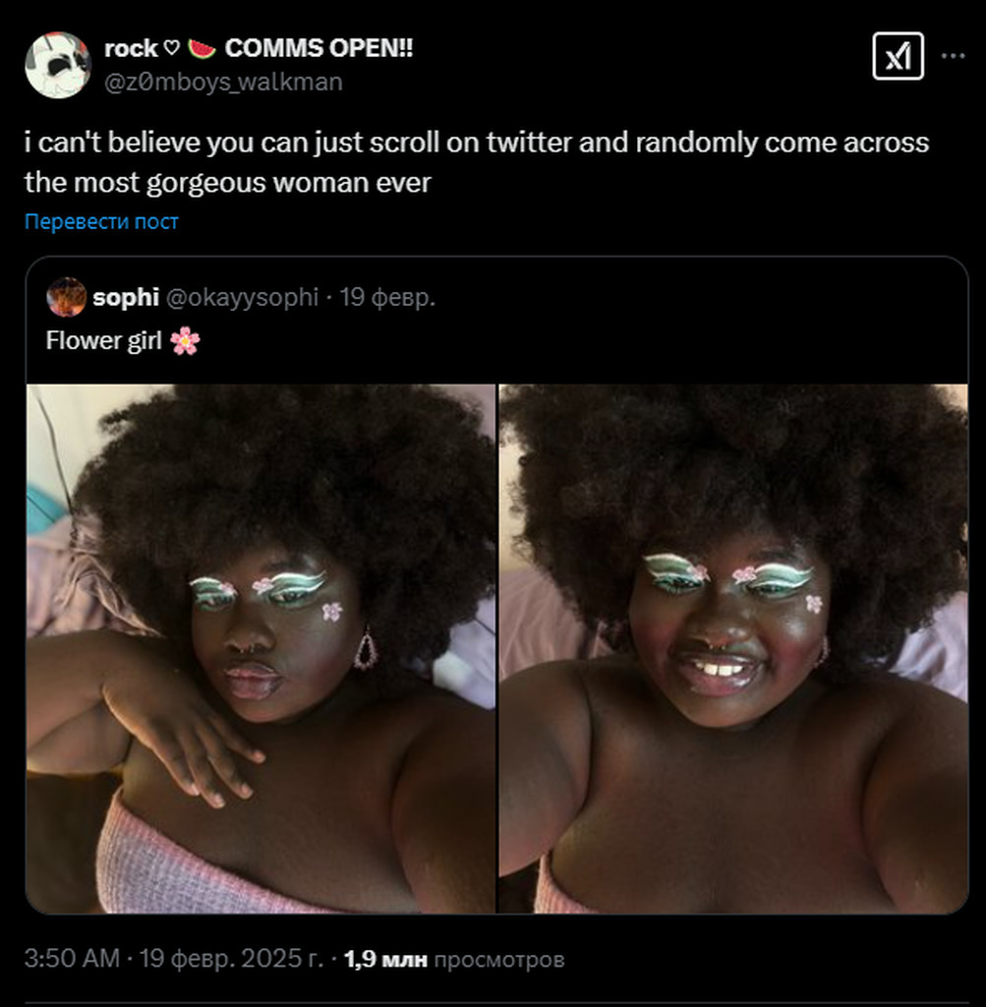Click the watermelon emoji in display name
The width and height of the screenshot is (986, 1007).
point(201,48)
